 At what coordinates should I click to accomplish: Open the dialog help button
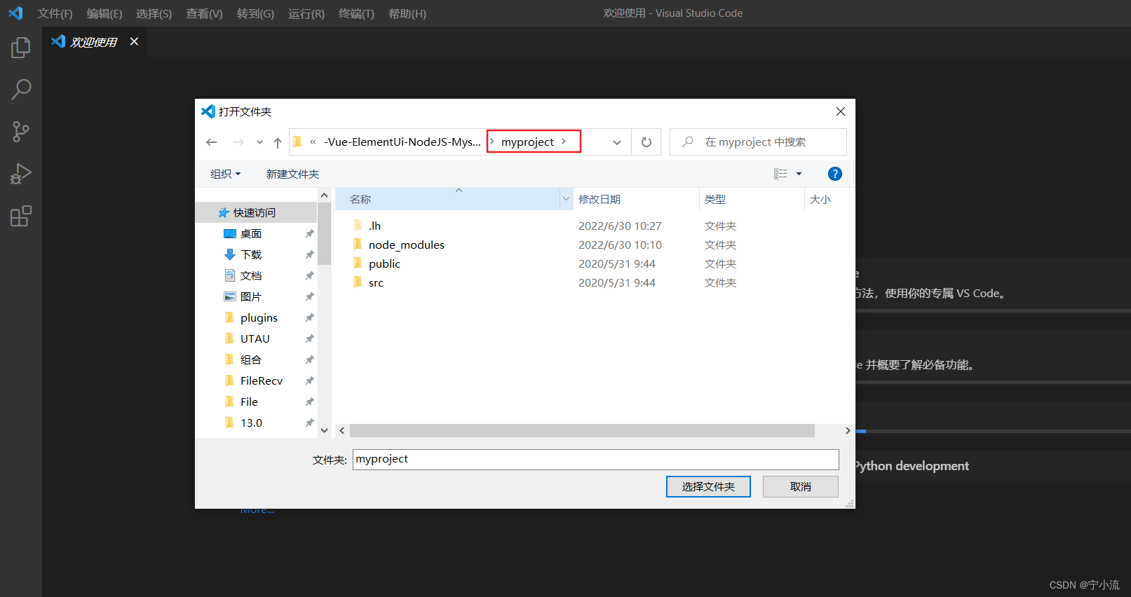coord(834,174)
